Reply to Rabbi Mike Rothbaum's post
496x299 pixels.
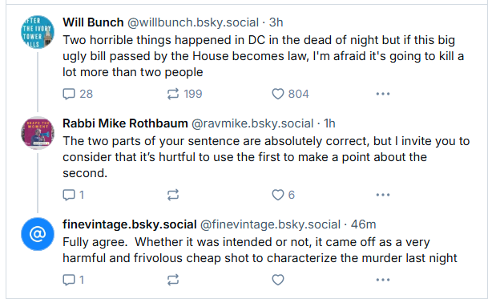[x=74, y=195]
